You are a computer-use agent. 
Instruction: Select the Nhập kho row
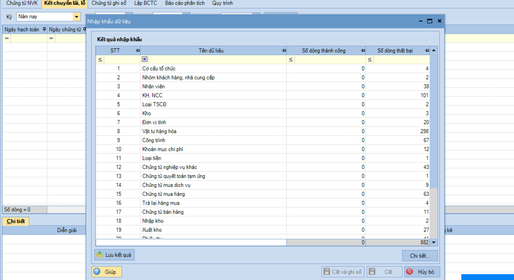[263, 221]
